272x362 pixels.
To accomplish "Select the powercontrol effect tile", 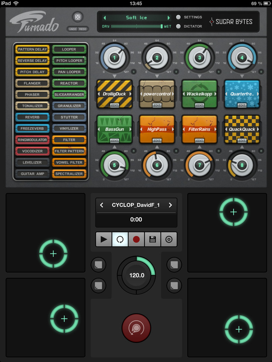I will click(x=157, y=94).
